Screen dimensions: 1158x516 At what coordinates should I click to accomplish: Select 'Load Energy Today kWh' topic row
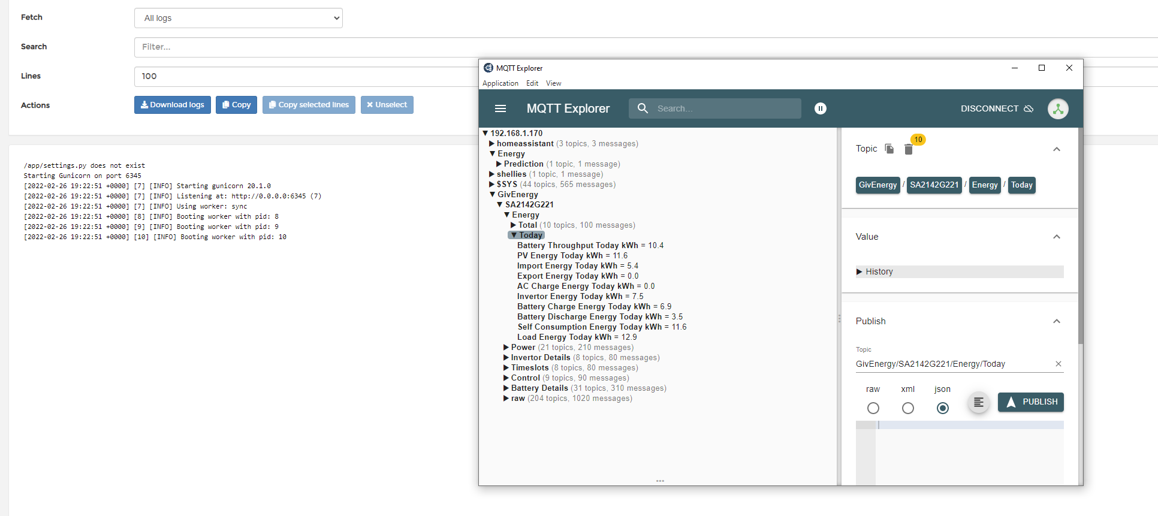pyautogui.click(x=577, y=337)
